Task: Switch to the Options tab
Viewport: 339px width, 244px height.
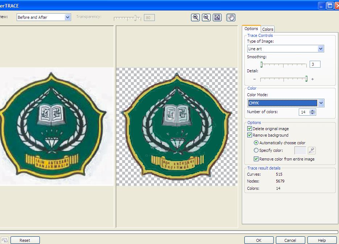Action: tap(251, 29)
